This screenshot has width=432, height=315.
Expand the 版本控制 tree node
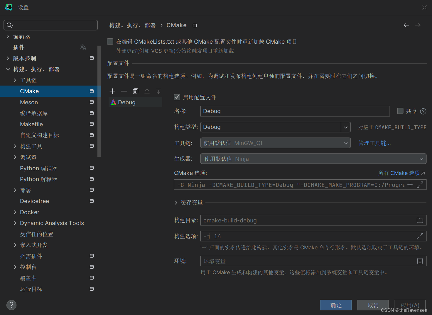coord(8,58)
